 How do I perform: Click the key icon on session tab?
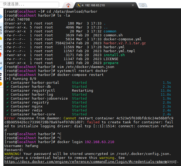pos(79,5)
